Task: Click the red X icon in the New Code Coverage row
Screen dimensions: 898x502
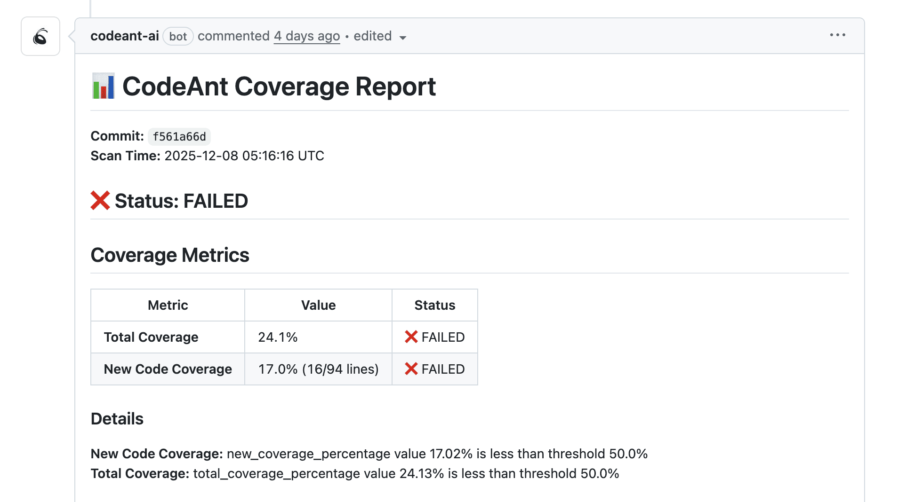Action: click(410, 369)
